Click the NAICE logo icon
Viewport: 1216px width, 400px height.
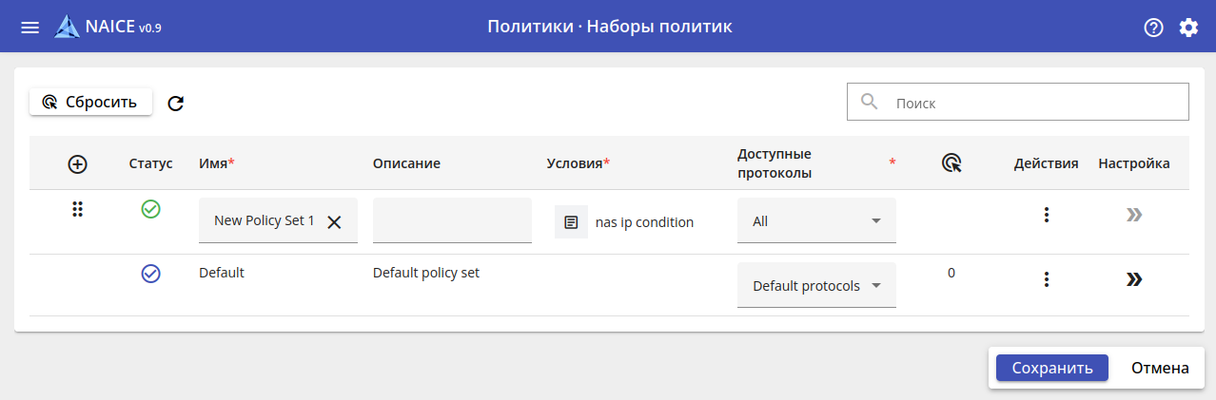click(x=68, y=27)
